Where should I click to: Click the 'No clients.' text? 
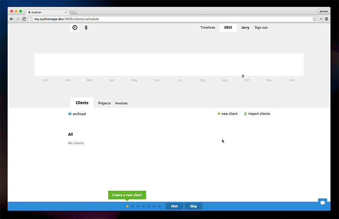(76, 143)
